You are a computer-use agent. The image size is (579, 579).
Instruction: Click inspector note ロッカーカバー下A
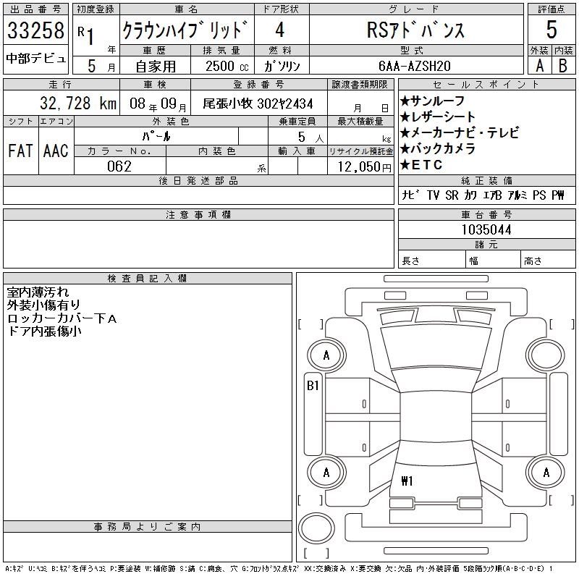coord(62,318)
